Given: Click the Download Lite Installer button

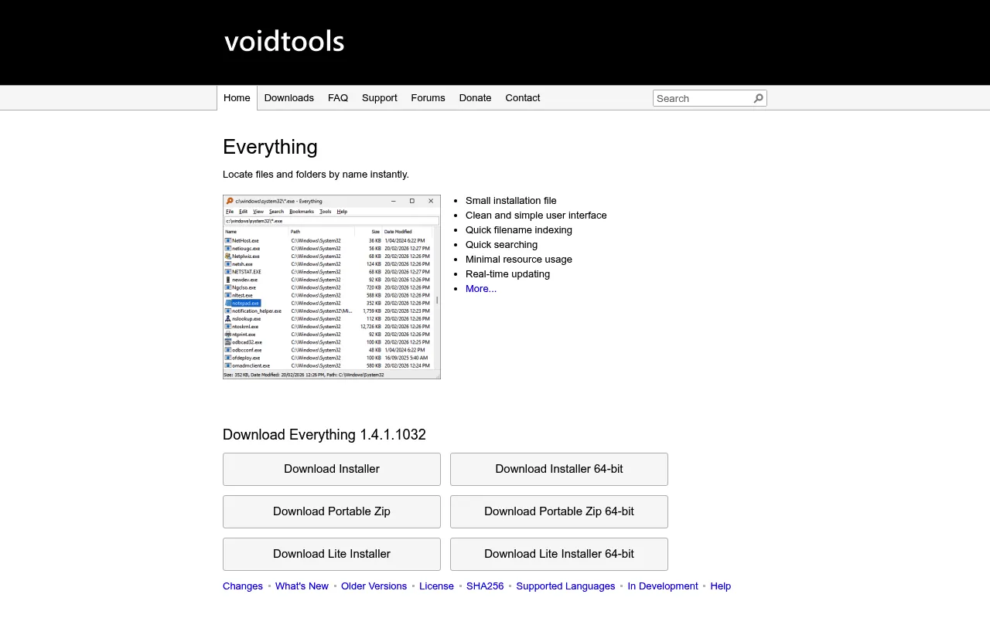Looking at the screenshot, I should (x=332, y=554).
